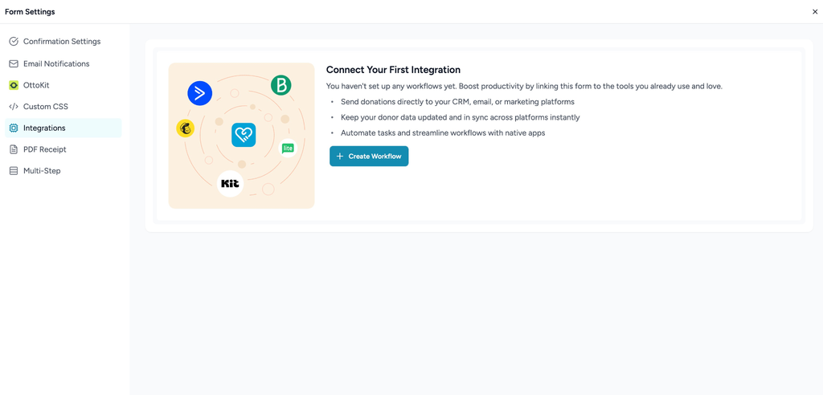Open Custom CSS section
This screenshot has height=395, width=823.
pos(63,107)
